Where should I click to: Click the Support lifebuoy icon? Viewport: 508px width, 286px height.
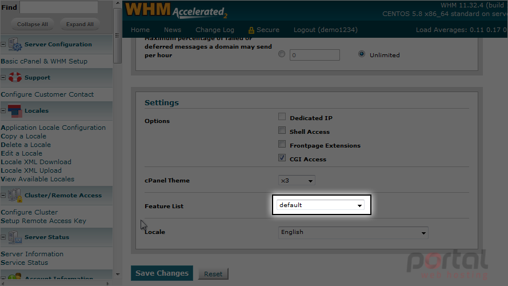15,77
